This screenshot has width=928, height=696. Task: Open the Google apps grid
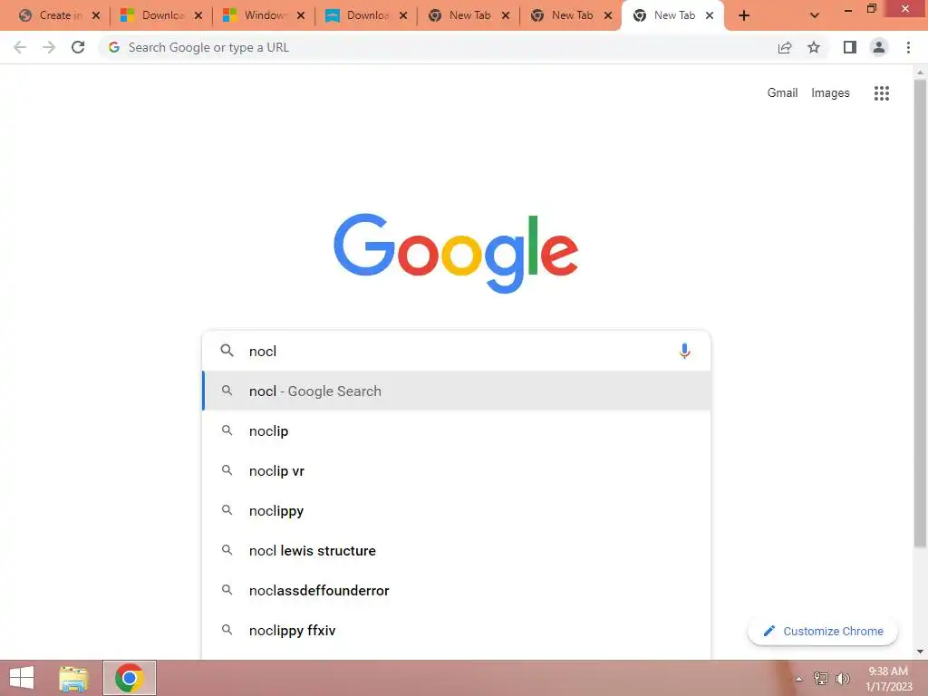882,93
